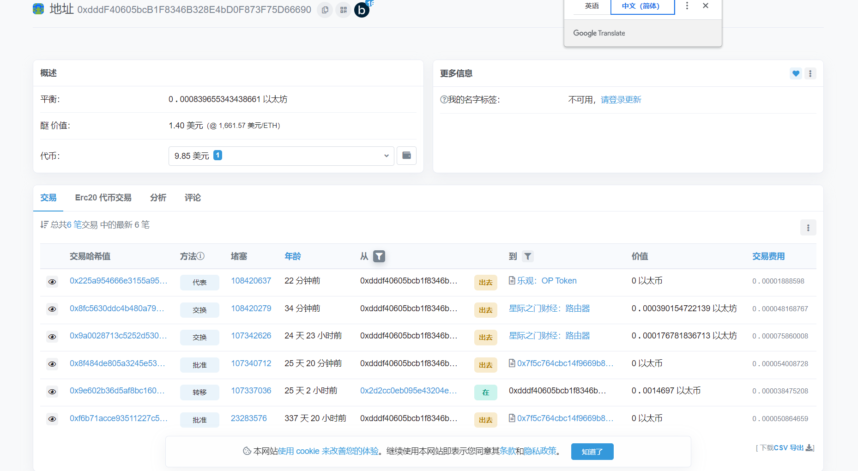
Task: Open Google Translate options menu
Action: click(687, 6)
